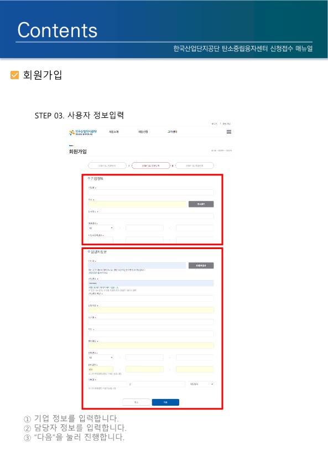328x466 pixels.
Task: Open the email domain dropdown
Action: pos(201,384)
